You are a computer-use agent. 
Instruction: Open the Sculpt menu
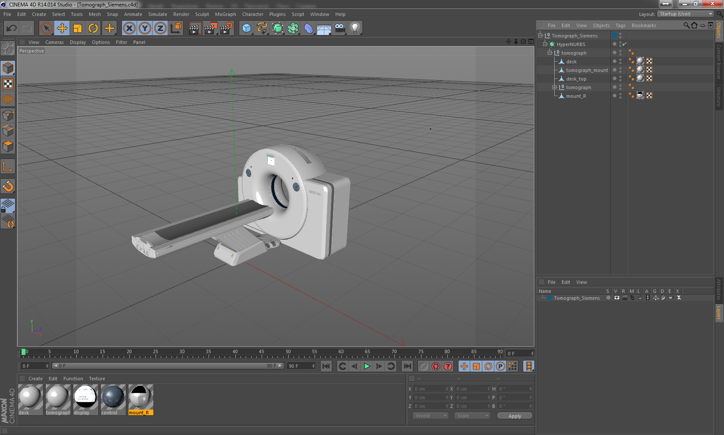tap(202, 14)
